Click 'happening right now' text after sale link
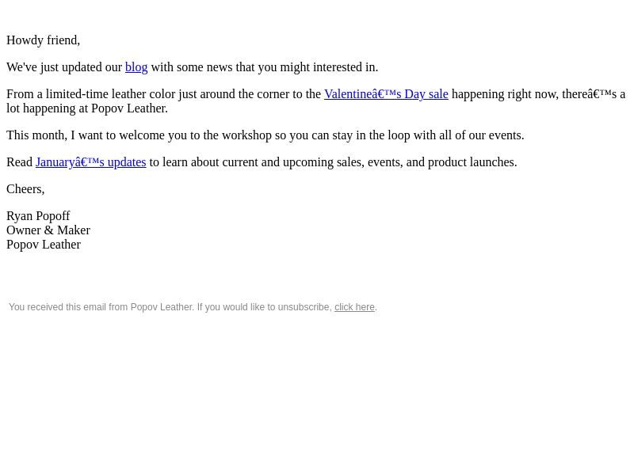 point(505,94)
